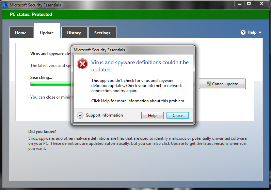Screen dimensions: 271x190
Task: Click 'Click Help for more information' text
Action: pyautogui.click(x=138, y=101)
